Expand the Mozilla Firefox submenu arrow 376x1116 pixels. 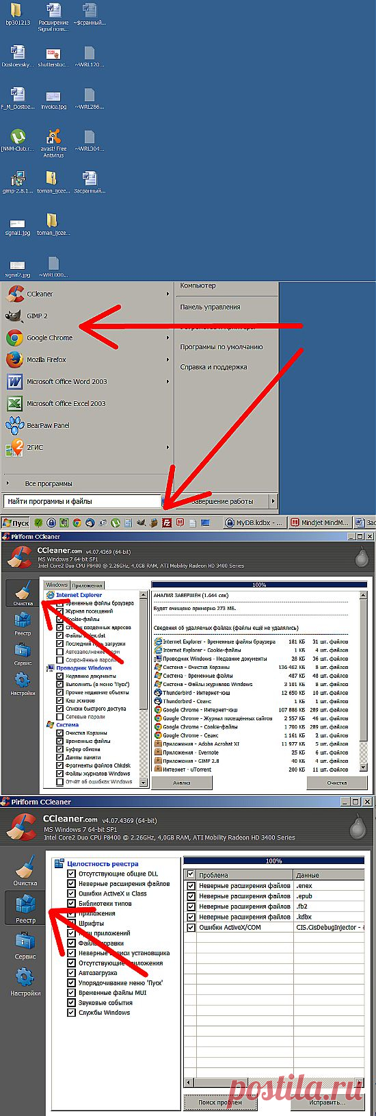click(167, 359)
